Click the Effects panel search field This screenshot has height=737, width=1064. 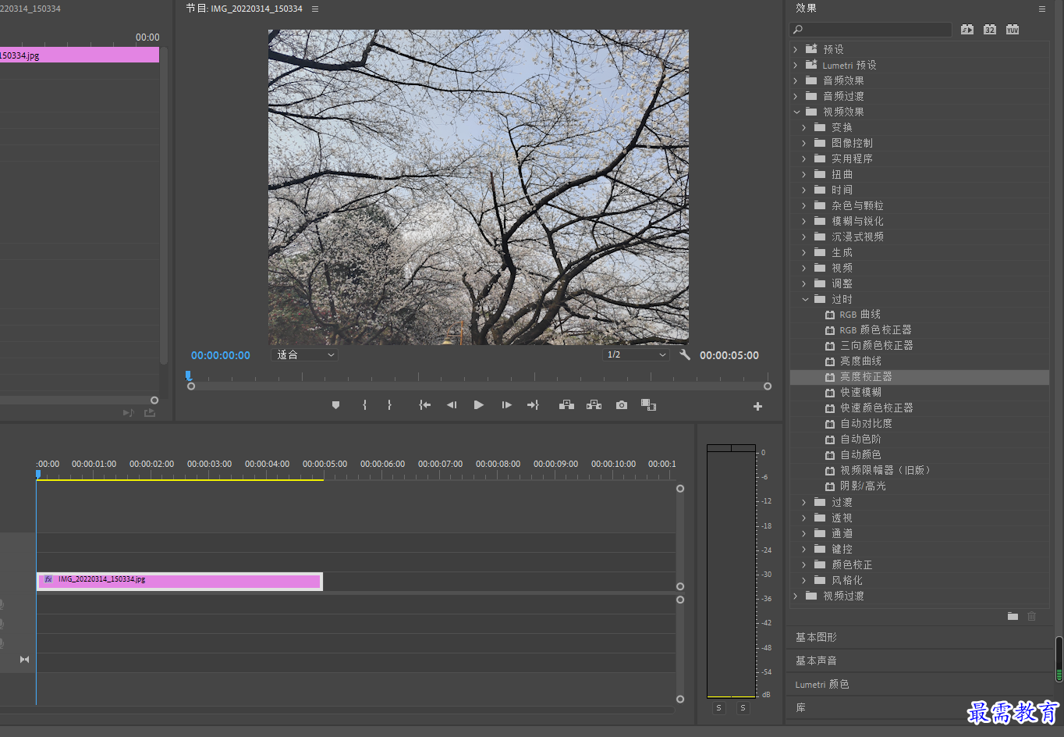coord(871,30)
